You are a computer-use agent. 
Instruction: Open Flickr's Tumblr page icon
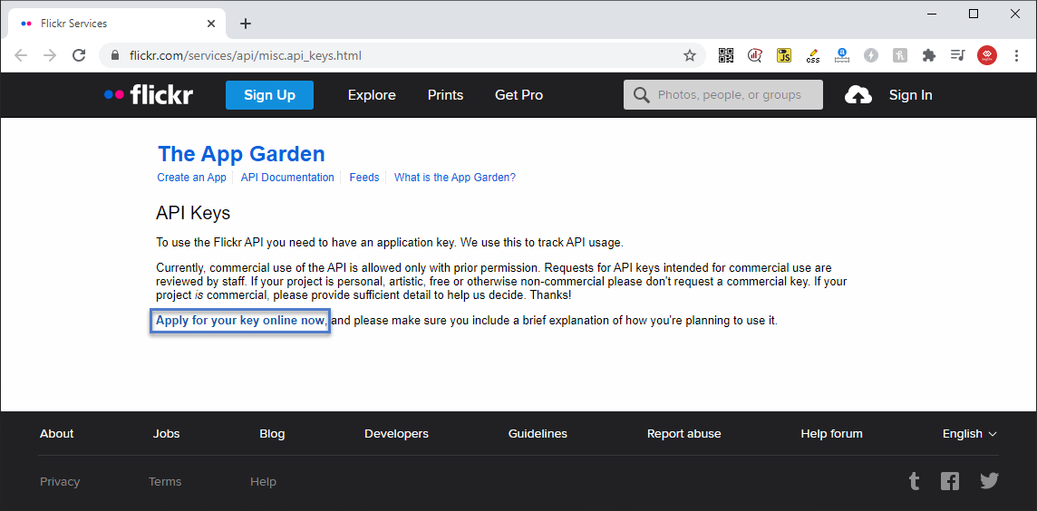click(x=914, y=480)
